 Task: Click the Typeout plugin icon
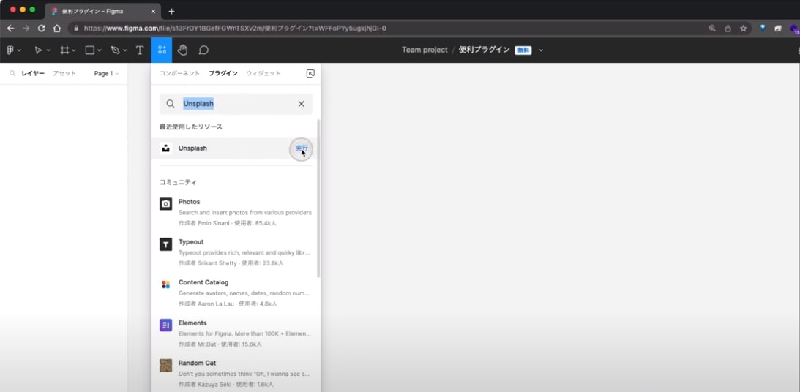tap(165, 244)
